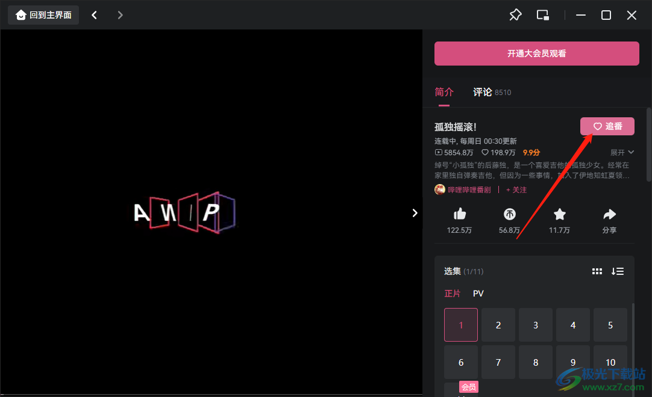Click the 5854.8万 play count
This screenshot has height=397, width=652.
[x=454, y=152]
